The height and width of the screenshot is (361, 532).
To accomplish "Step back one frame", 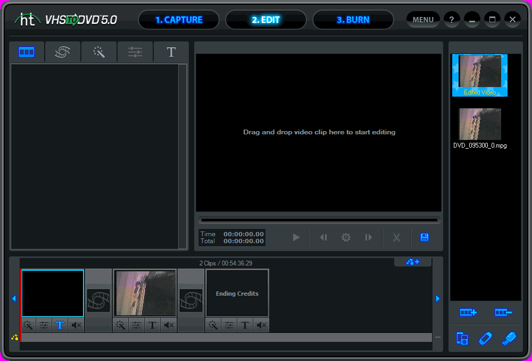I will [x=323, y=237].
